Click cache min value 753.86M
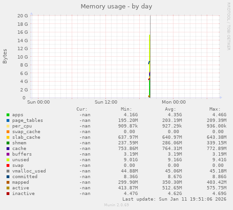233x210 pixels. click(128, 149)
